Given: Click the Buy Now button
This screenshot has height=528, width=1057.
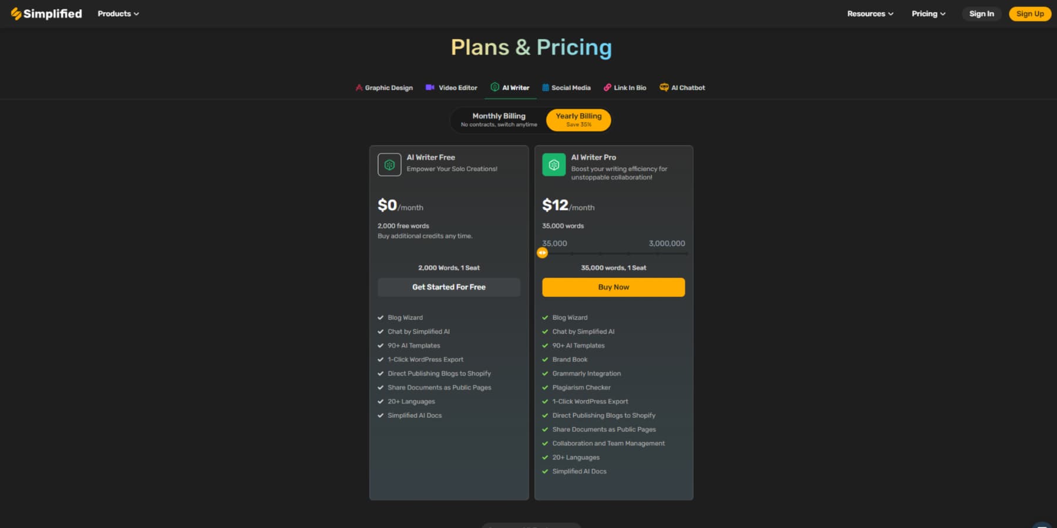Looking at the screenshot, I should 613,287.
